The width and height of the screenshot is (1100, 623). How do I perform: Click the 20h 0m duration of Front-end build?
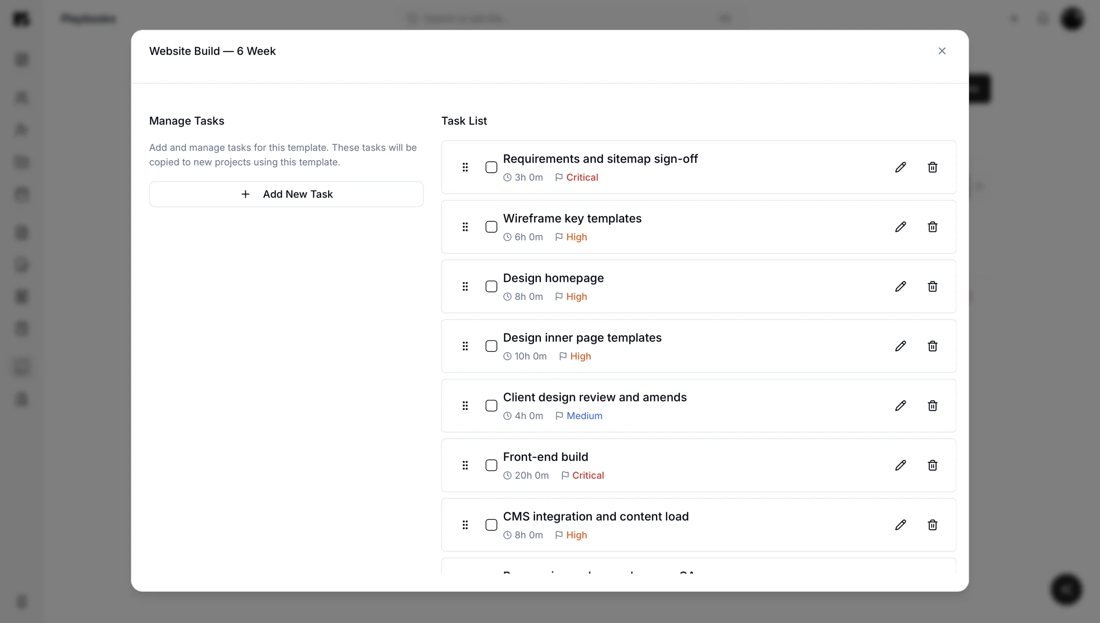(x=532, y=475)
